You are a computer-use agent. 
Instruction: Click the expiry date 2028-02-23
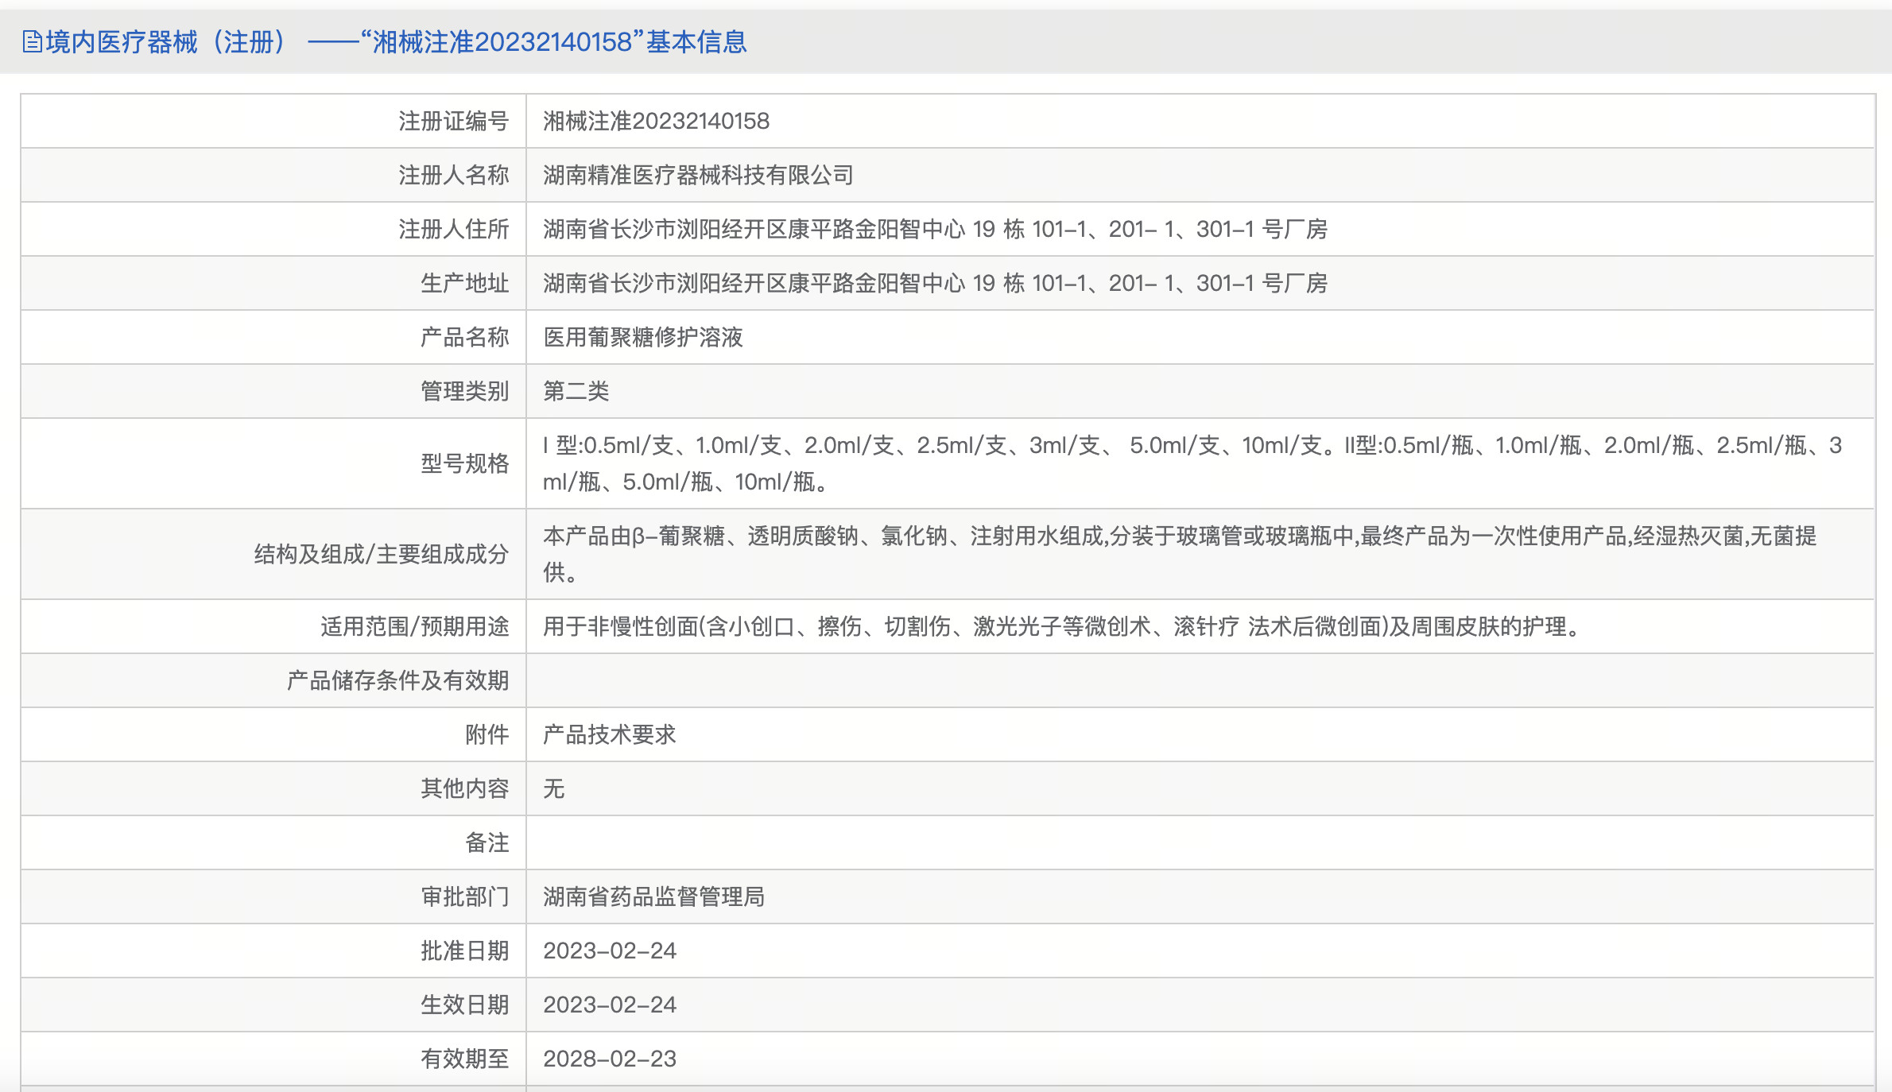[x=609, y=1059]
